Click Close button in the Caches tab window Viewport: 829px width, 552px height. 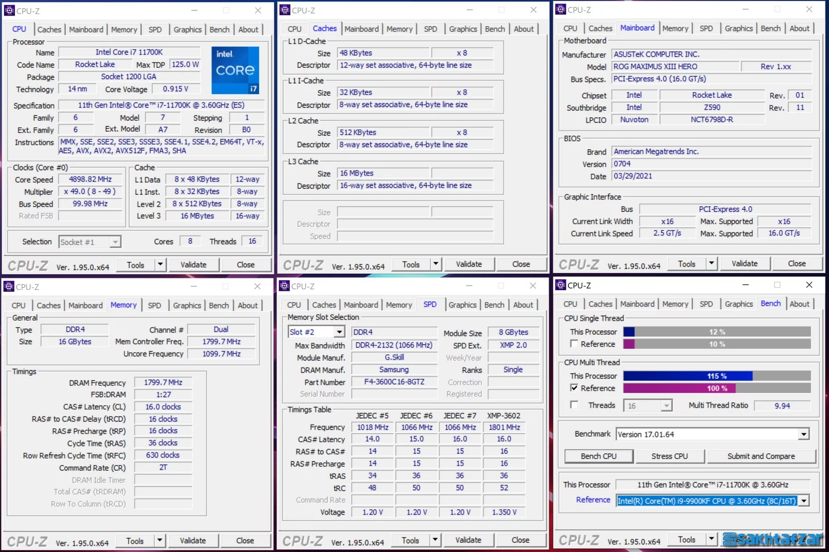tap(521, 264)
